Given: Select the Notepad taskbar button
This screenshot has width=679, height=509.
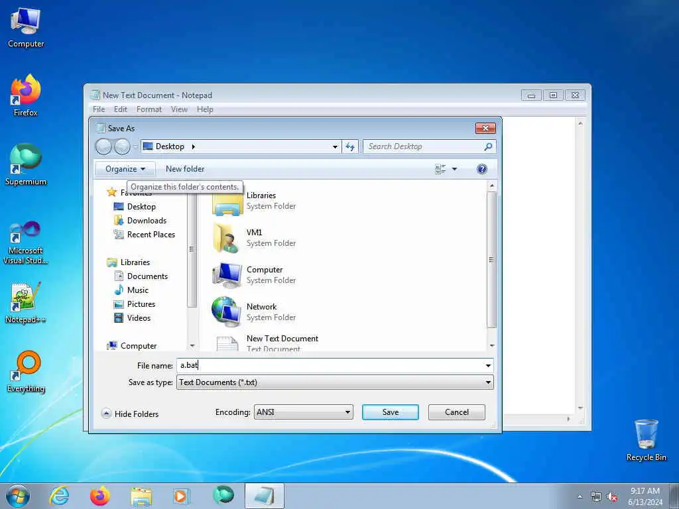Looking at the screenshot, I should tap(264, 496).
